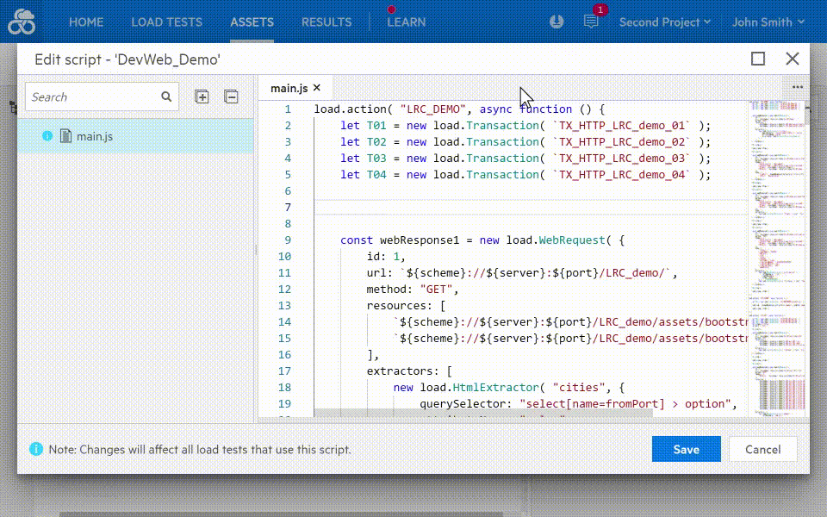The width and height of the screenshot is (827, 517).
Task: Cancel editing the script
Action: (762, 449)
